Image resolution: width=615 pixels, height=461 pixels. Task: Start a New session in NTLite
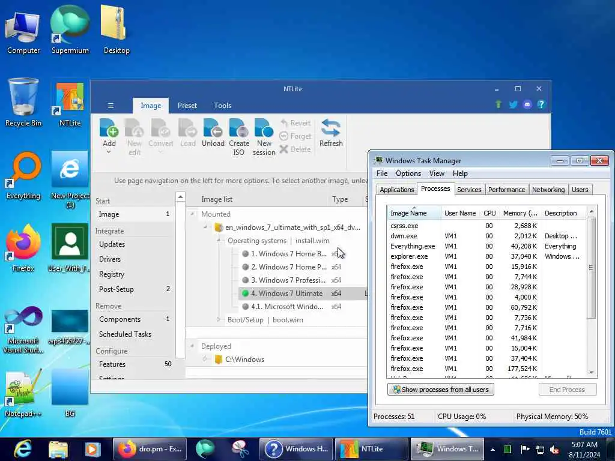(264, 137)
